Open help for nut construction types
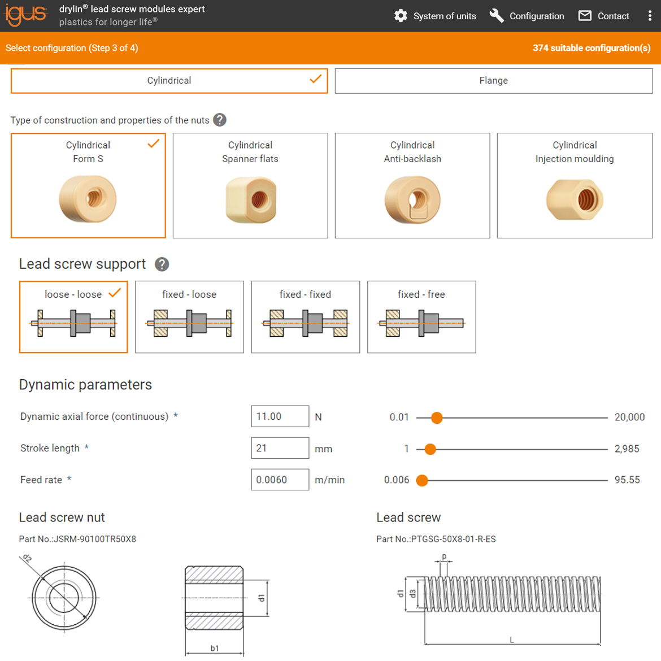The image size is (661, 661). pyautogui.click(x=220, y=120)
